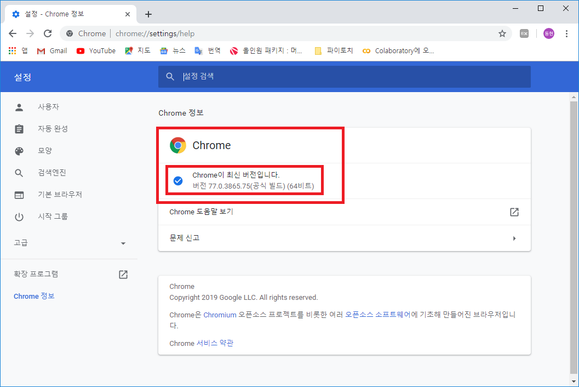Click the browser back arrow
The image size is (579, 387).
click(x=13, y=33)
